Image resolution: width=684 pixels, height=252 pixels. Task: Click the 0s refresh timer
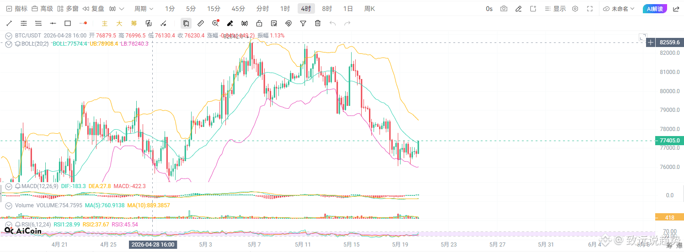pos(489,9)
